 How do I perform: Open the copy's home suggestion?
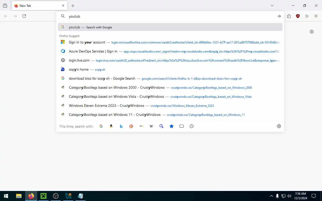[x=170, y=69]
